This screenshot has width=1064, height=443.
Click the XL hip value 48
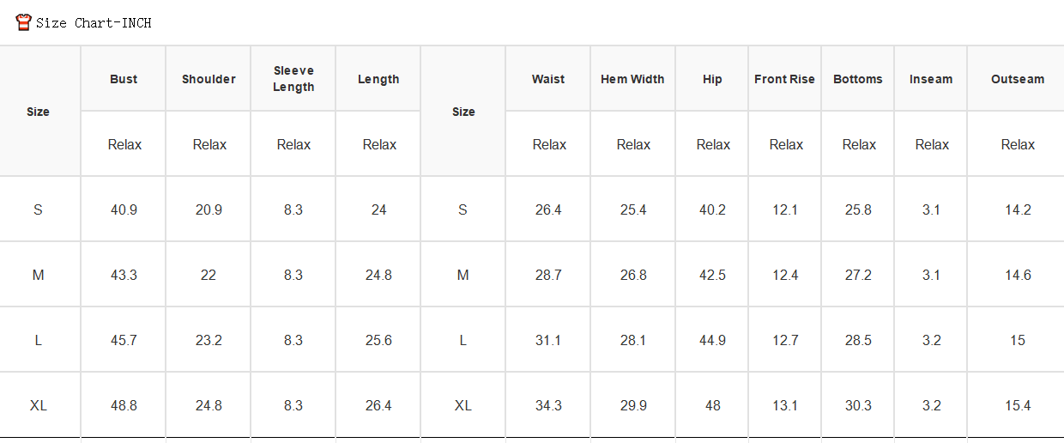pyautogui.click(x=713, y=405)
